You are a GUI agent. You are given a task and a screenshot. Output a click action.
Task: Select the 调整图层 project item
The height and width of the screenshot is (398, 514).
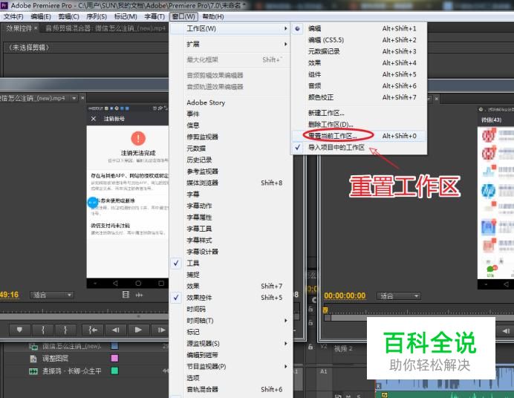55,359
